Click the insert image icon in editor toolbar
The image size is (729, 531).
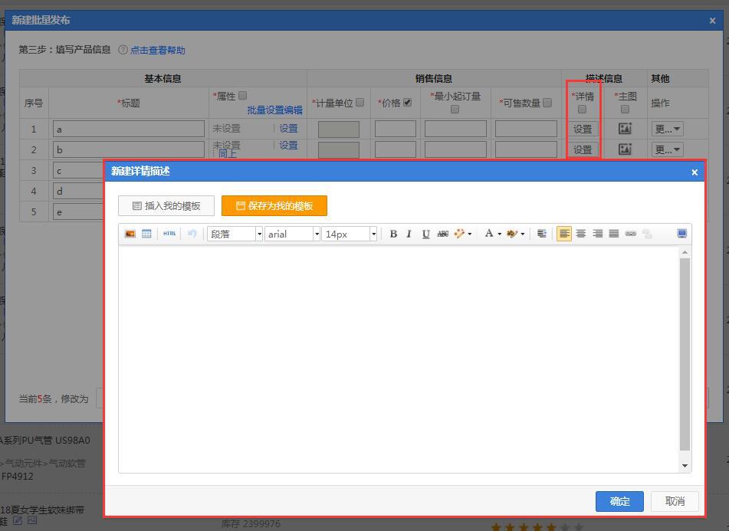(130, 234)
